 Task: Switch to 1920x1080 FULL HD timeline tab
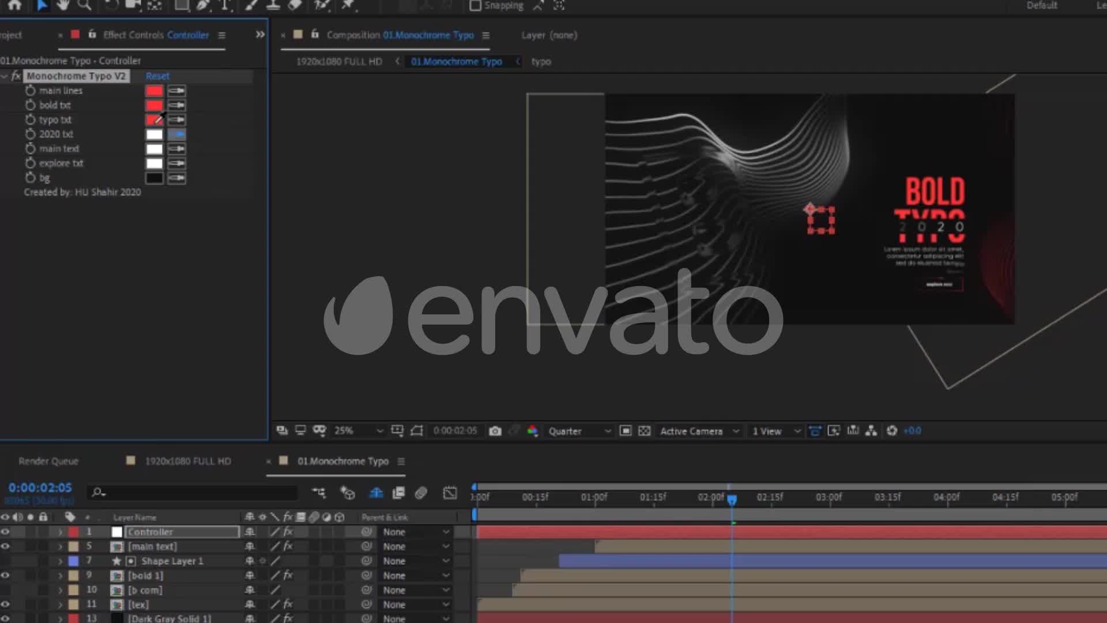187,461
